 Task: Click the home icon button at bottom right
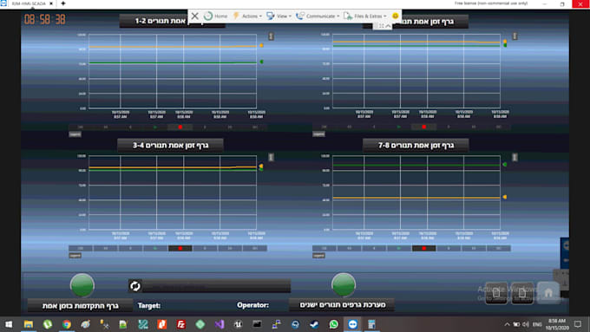(x=548, y=293)
